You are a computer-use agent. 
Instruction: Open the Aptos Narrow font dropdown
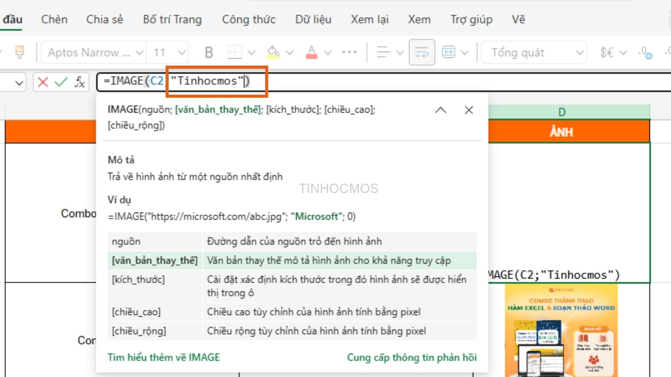tap(93, 52)
